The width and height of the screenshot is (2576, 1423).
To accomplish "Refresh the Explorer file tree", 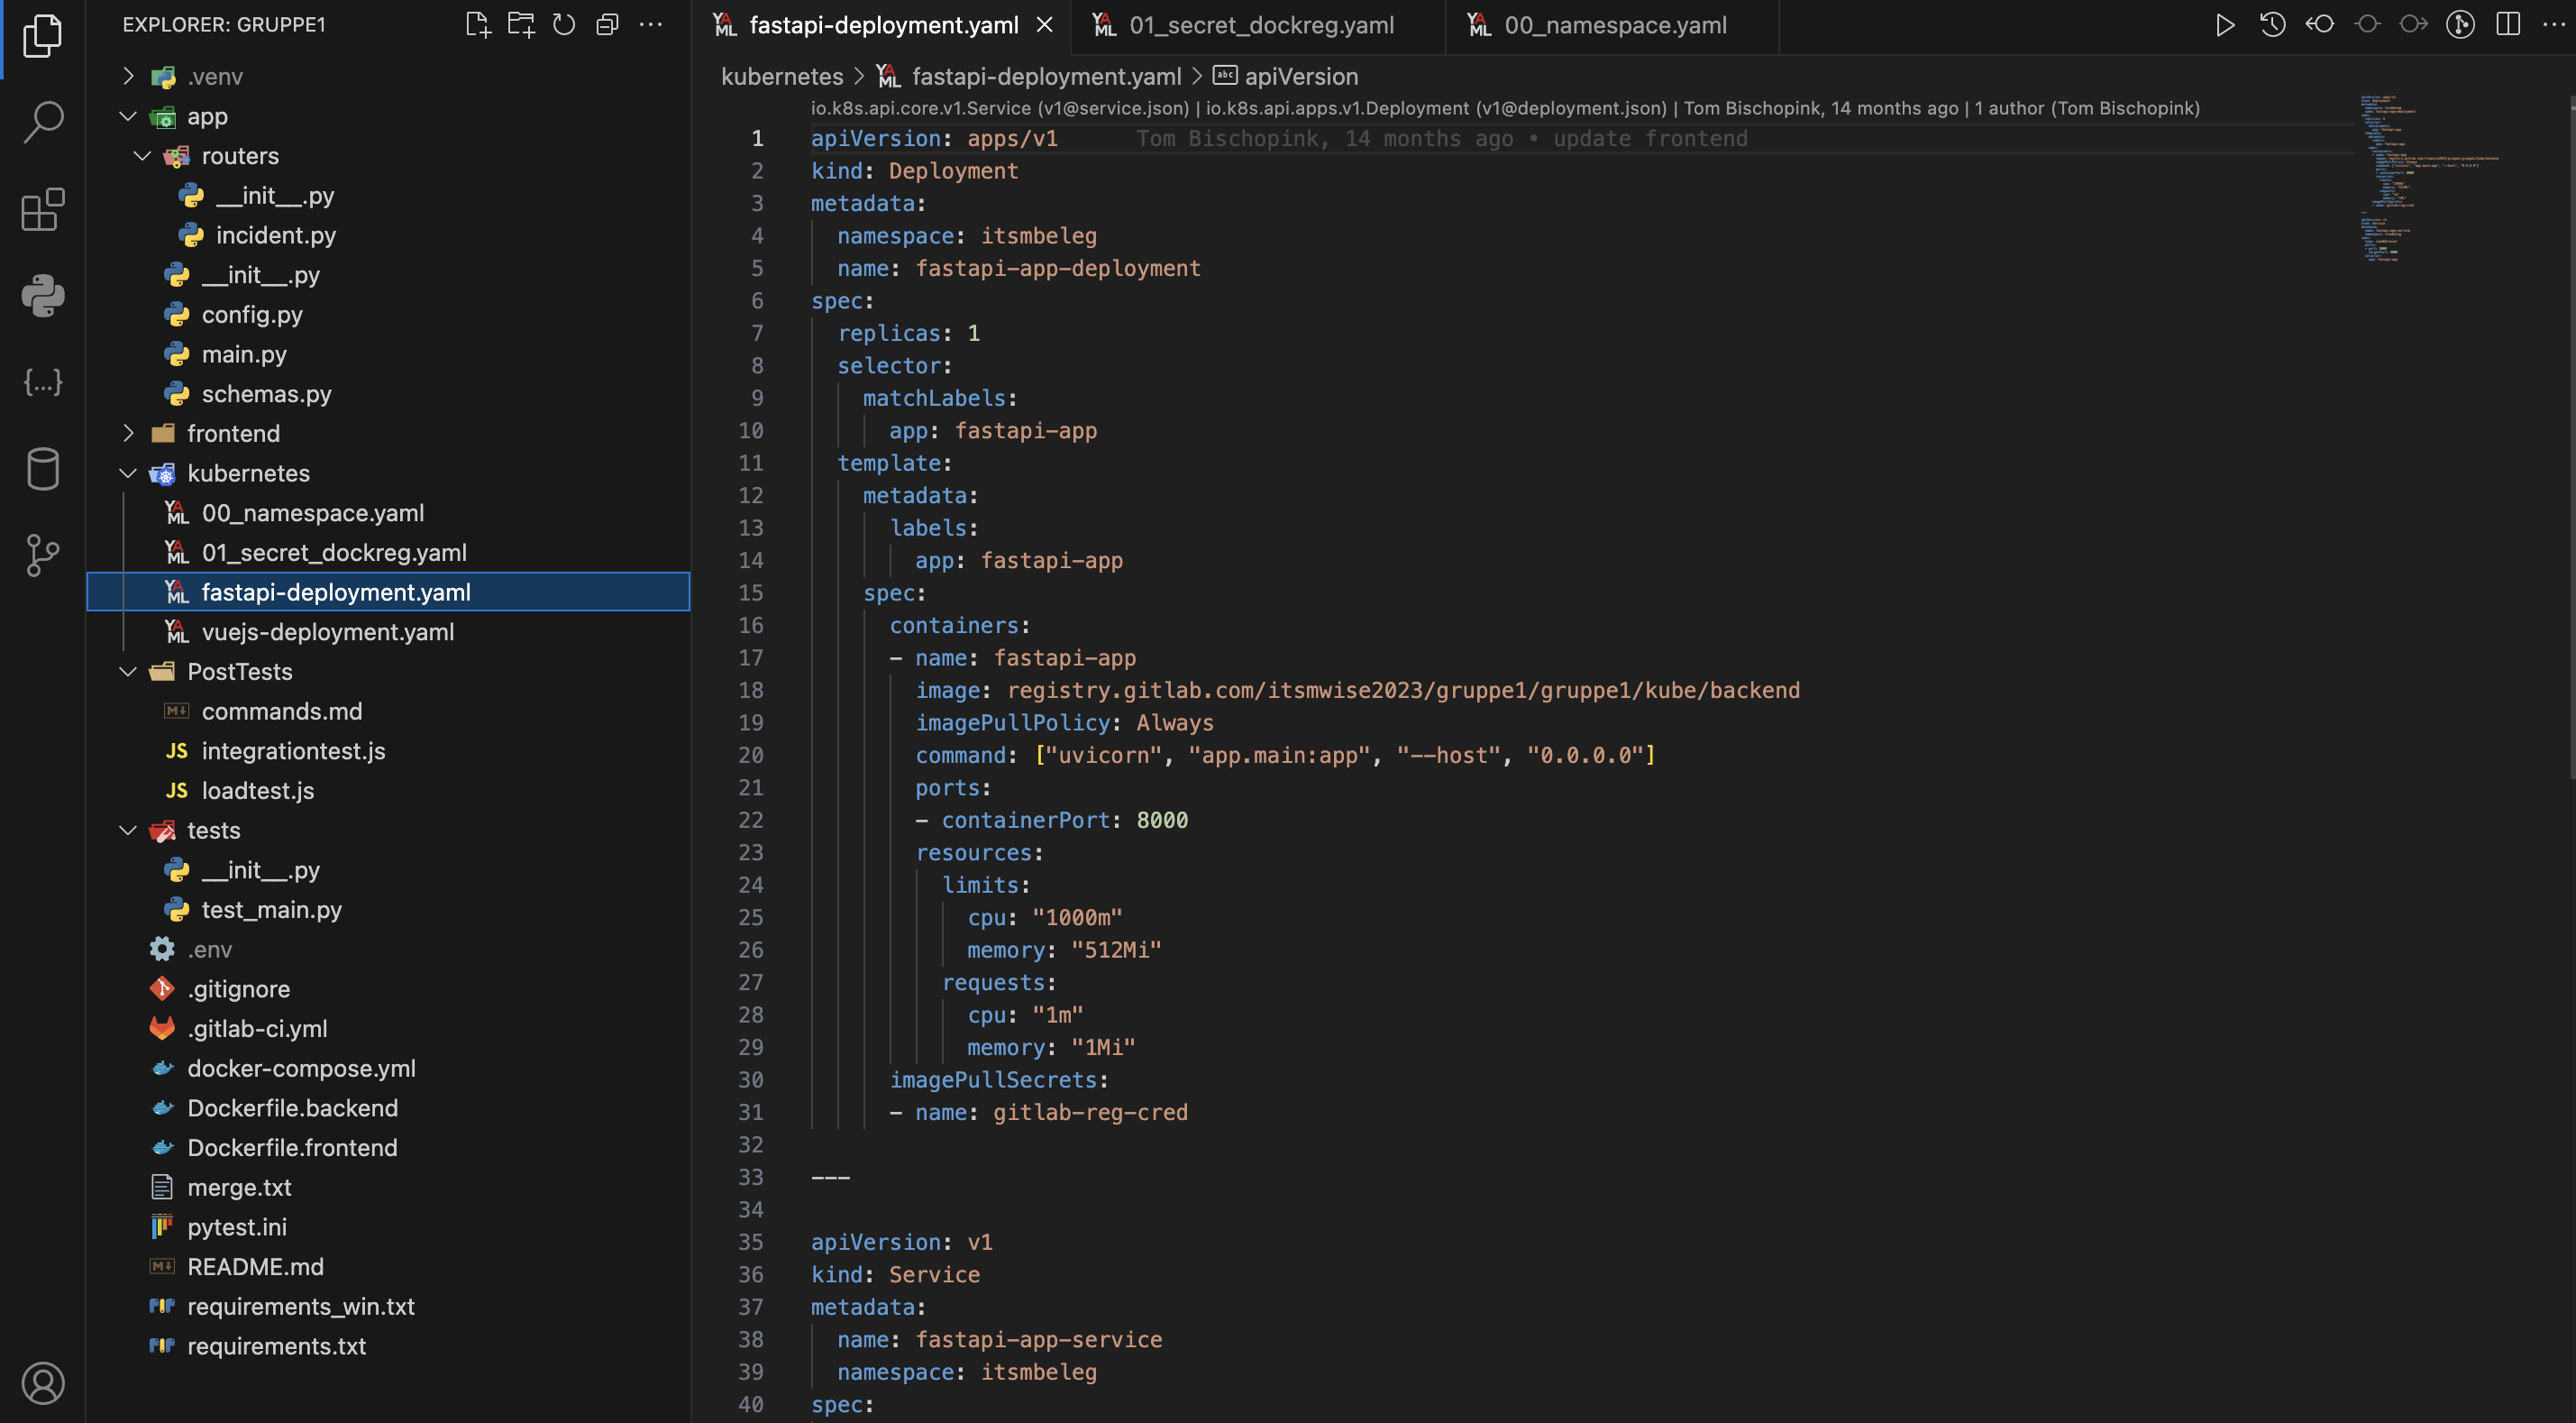I will (x=564, y=25).
